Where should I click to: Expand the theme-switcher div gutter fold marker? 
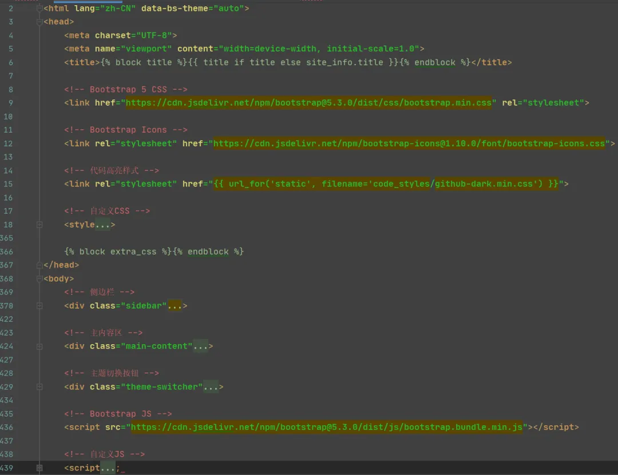[39, 387]
